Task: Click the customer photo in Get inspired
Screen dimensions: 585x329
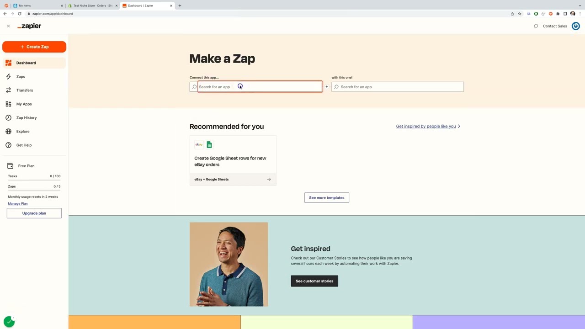Action: tap(229, 264)
